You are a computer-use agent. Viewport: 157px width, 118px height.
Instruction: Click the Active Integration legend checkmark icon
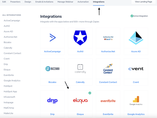(132, 16)
